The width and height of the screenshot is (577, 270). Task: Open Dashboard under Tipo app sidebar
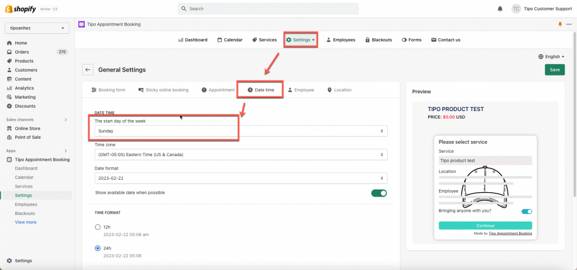[26, 169]
